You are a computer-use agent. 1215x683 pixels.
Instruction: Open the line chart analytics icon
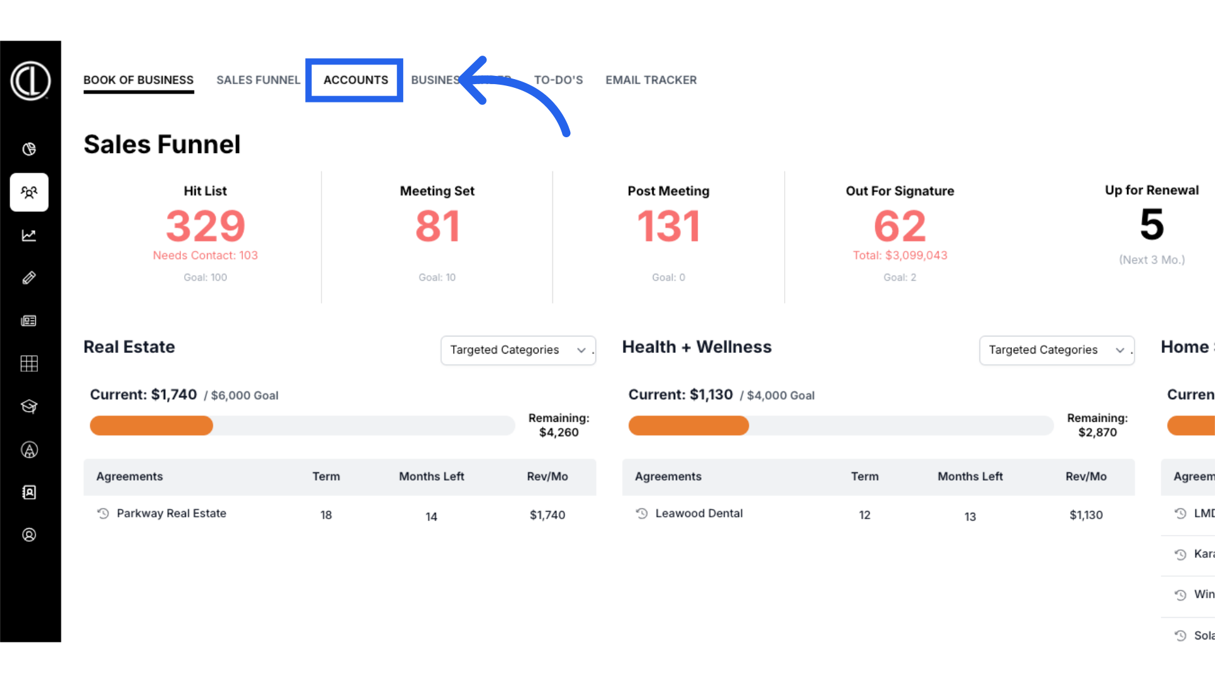[x=29, y=235]
